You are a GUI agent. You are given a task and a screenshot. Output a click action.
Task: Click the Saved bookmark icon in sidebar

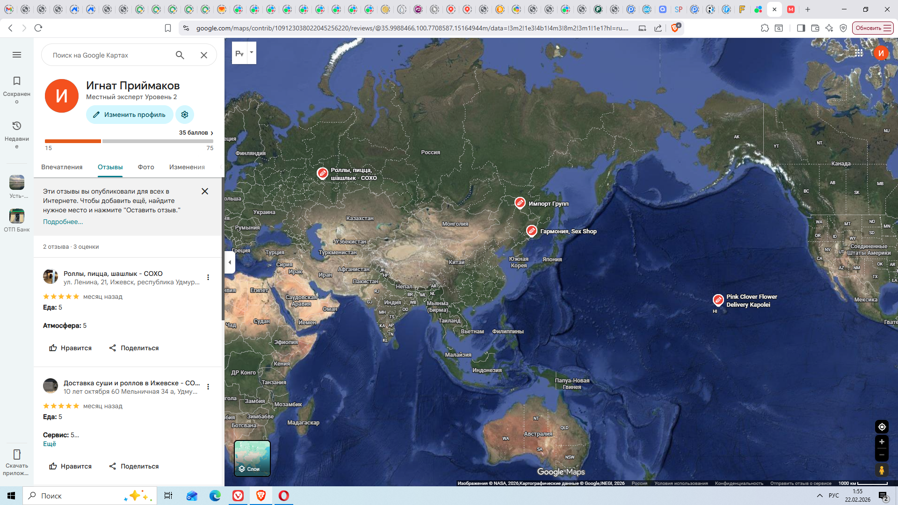tap(17, 81)
